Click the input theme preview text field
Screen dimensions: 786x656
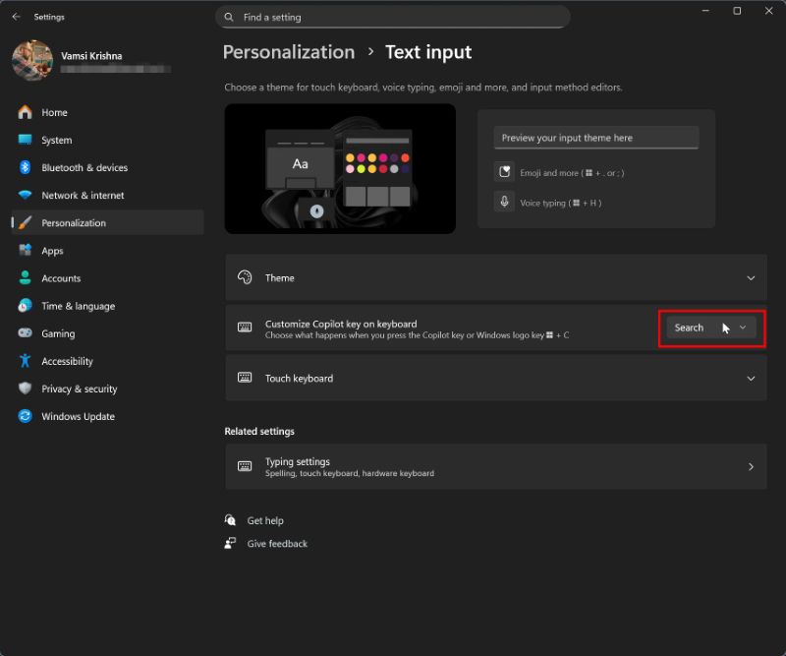point(595,138)
